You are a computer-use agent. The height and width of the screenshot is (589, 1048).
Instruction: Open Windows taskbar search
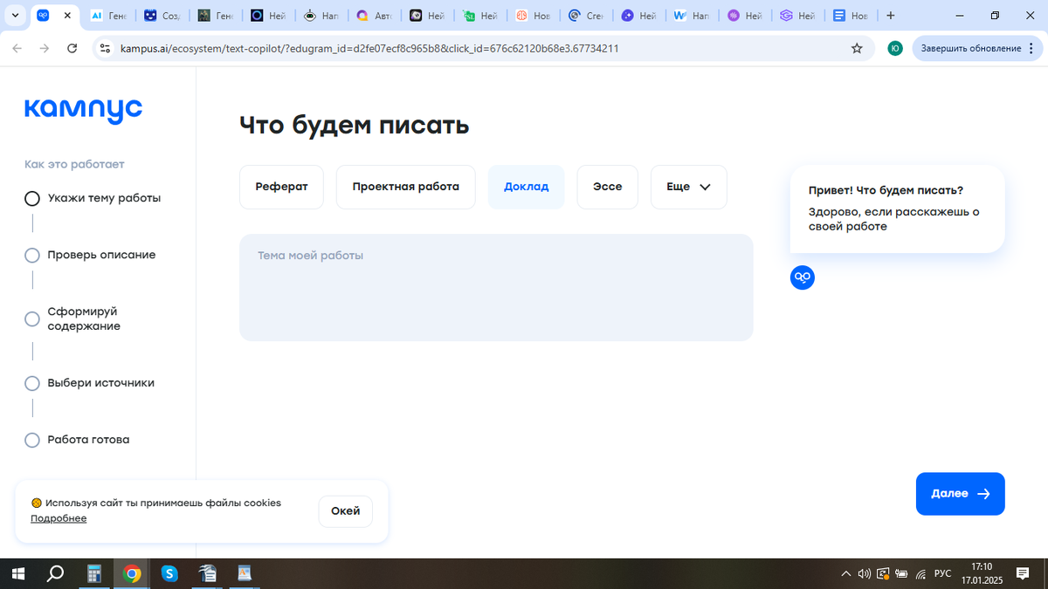[x=55, y=573]
